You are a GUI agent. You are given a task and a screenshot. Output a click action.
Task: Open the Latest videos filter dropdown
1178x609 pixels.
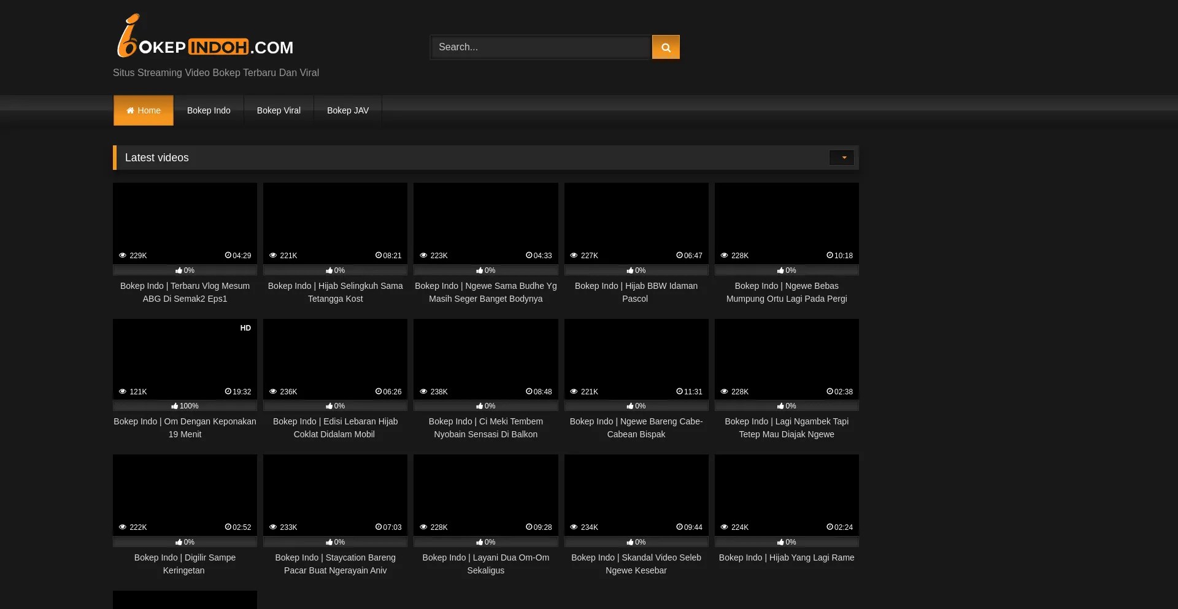click(x=842, y=158)
